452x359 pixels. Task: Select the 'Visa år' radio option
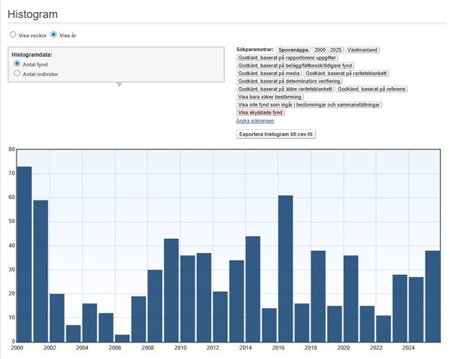click(x=53, y=35)
